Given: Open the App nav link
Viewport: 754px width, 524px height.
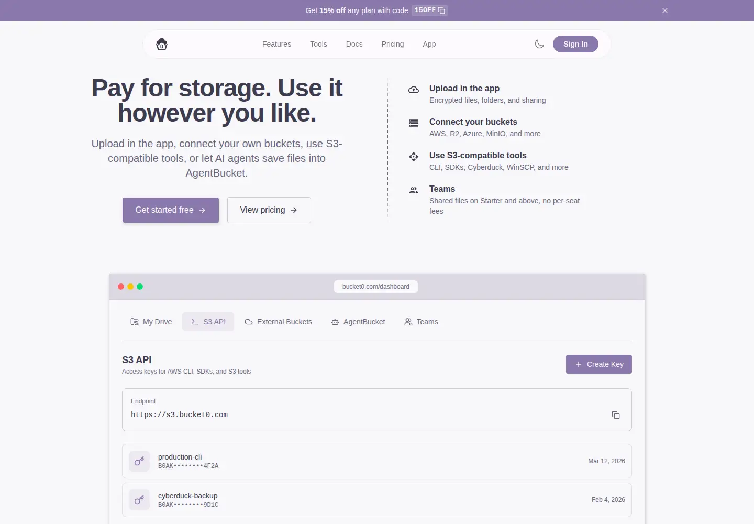Looking at the screenshot, I should pyautogui.click(x=429, y=44).
